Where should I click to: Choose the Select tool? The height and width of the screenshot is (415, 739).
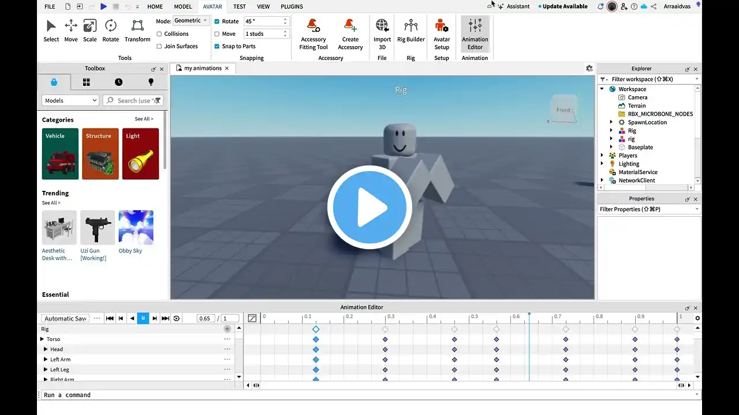click(51, 31)
